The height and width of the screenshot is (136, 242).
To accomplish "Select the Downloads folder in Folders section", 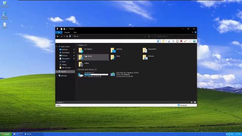I will pyautogui.click(x=93, y=57).
